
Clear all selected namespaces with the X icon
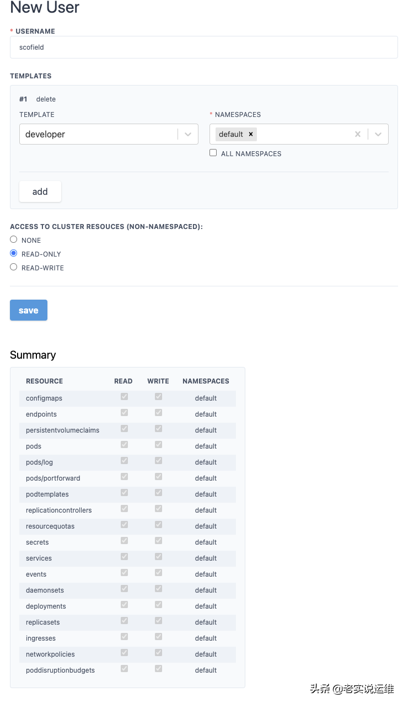pos(357,134)
